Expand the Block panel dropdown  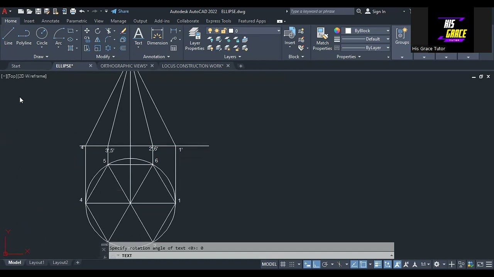coord(296,57)
